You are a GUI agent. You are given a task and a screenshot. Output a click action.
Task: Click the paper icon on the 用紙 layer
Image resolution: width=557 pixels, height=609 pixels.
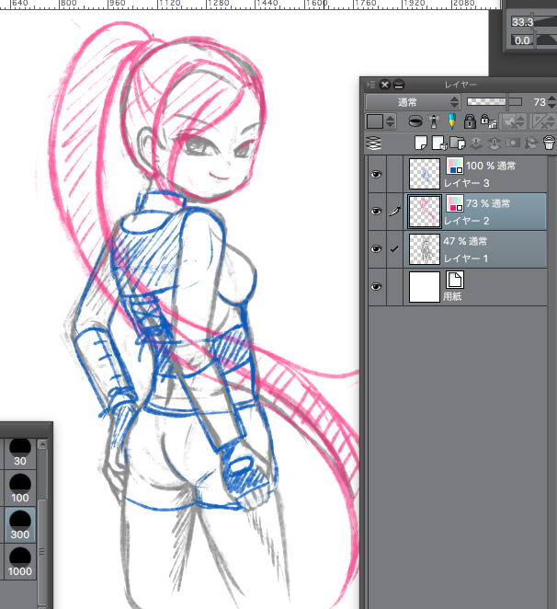tap(455, 280)
